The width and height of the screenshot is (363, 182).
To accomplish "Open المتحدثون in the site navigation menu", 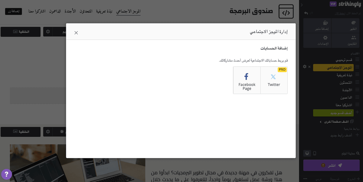I will (86, 11).
